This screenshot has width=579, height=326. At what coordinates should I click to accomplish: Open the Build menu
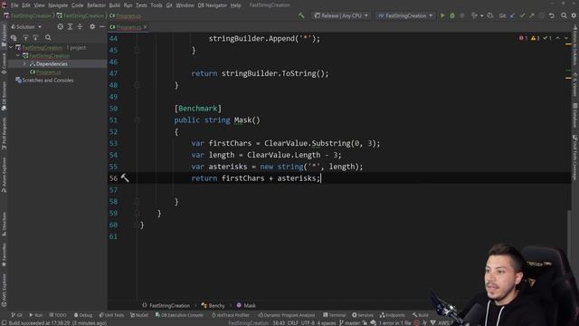(115, 5)
